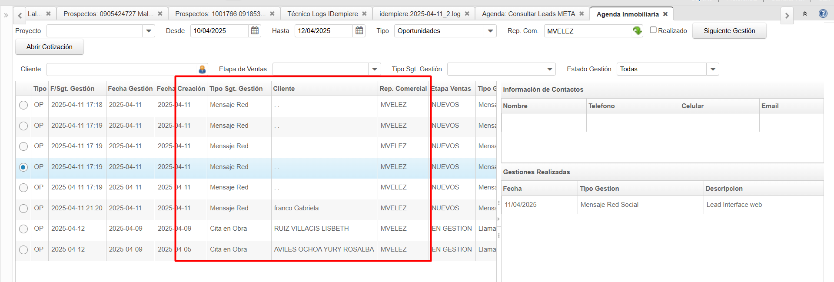The height and width of the screenshot is (282, 834).
Task: Expand the Estado Gestión dropdown
Action: [713, 69]
